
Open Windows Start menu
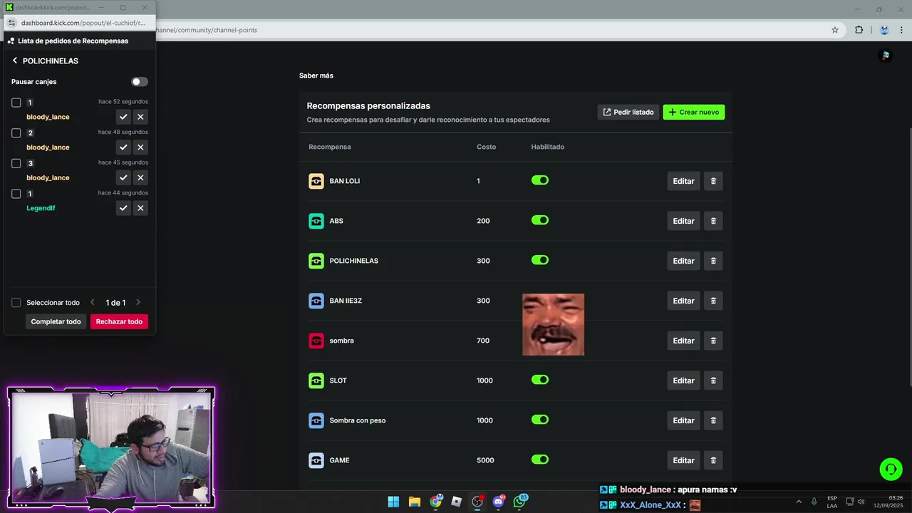tap(393, 502)
